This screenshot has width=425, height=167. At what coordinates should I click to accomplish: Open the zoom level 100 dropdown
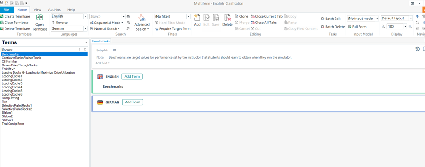tap(405, 27)
